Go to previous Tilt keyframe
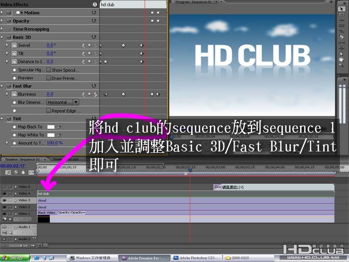The width and height of the screenshot is (349, 262). coord(83,53)
